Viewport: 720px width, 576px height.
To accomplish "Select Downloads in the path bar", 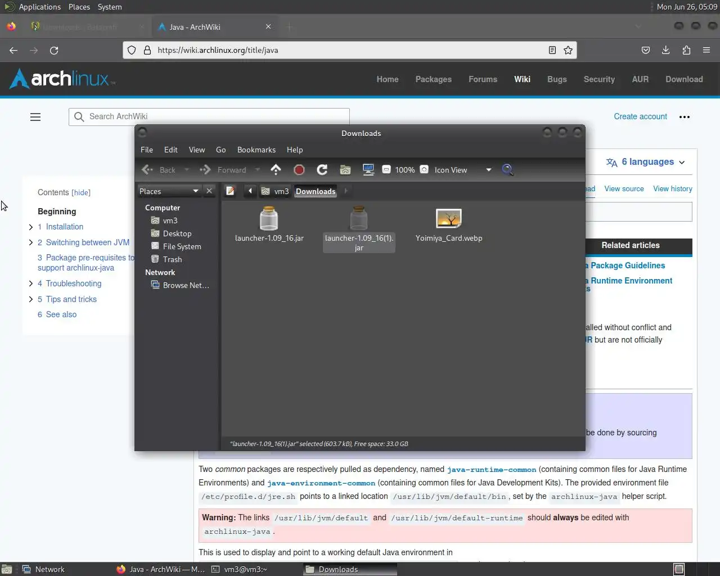I will 316,191.
